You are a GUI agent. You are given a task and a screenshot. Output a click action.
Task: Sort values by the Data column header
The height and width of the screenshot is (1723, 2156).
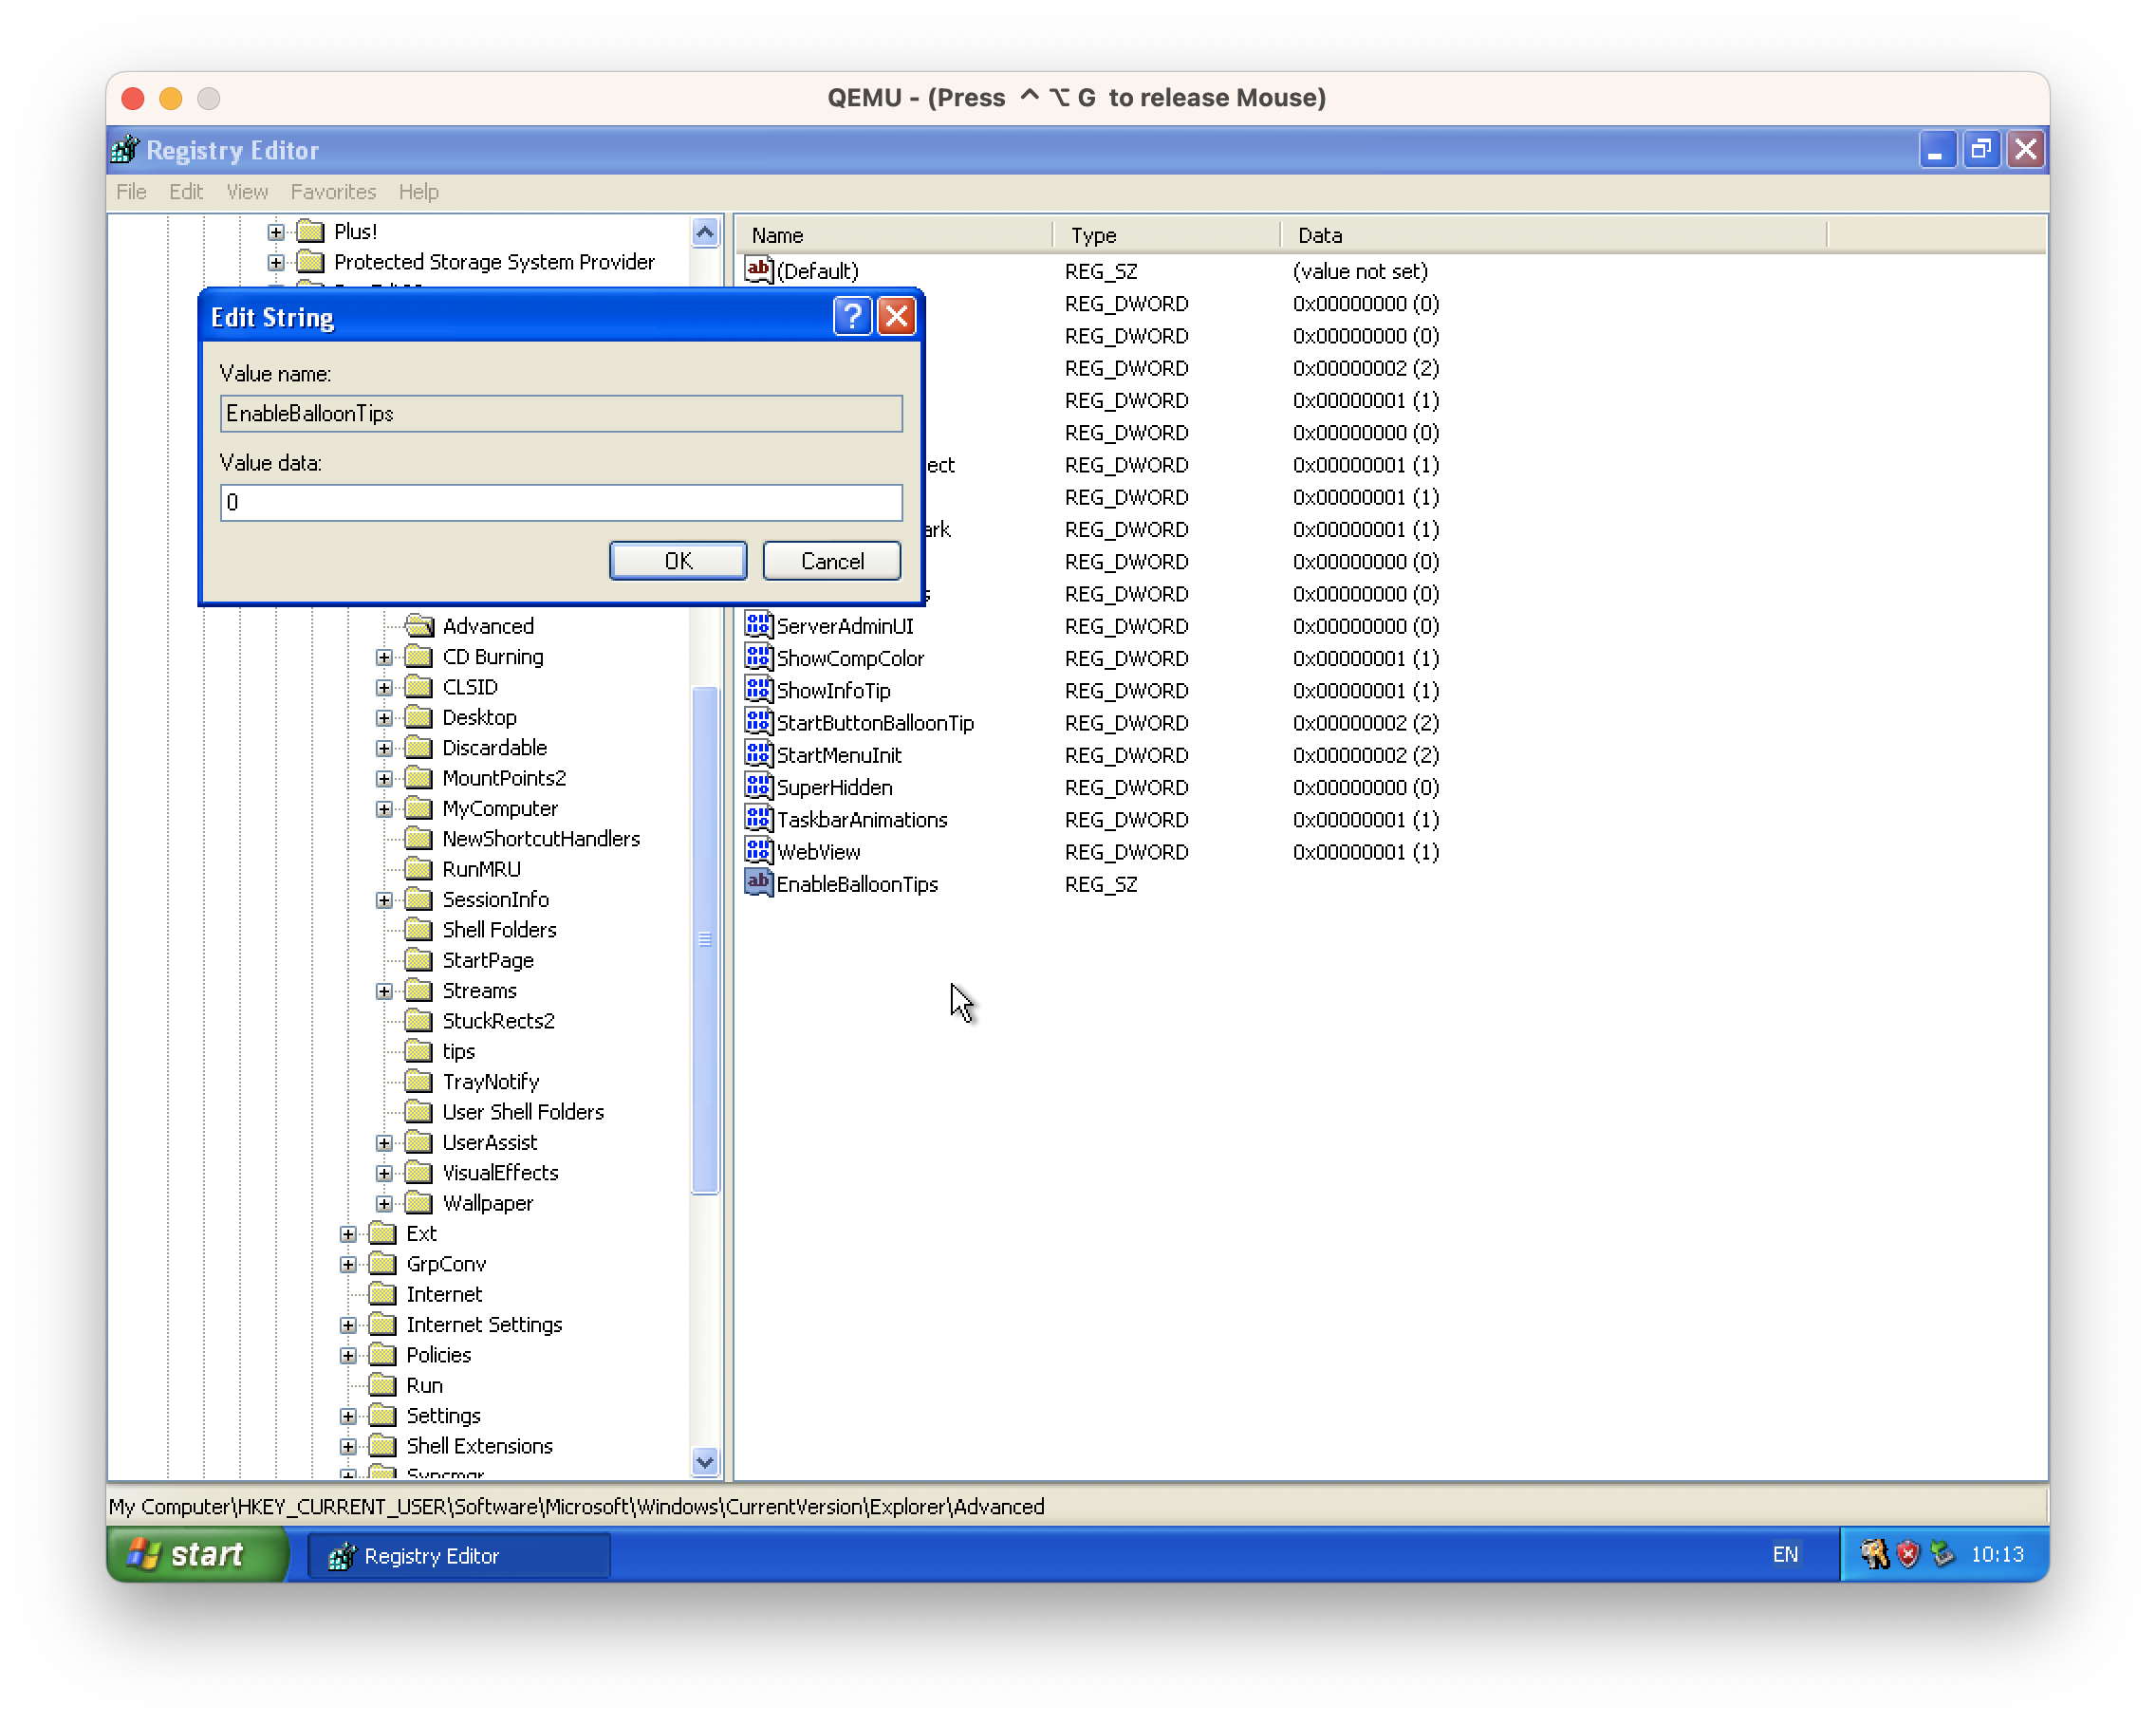click(1553, 235)
